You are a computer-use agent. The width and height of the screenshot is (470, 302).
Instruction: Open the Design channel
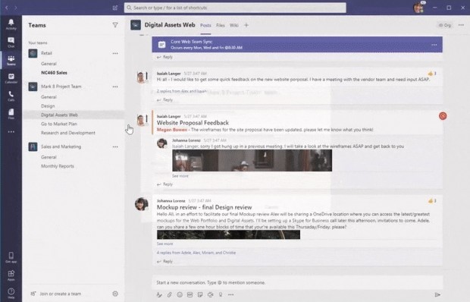pos(48,106)
